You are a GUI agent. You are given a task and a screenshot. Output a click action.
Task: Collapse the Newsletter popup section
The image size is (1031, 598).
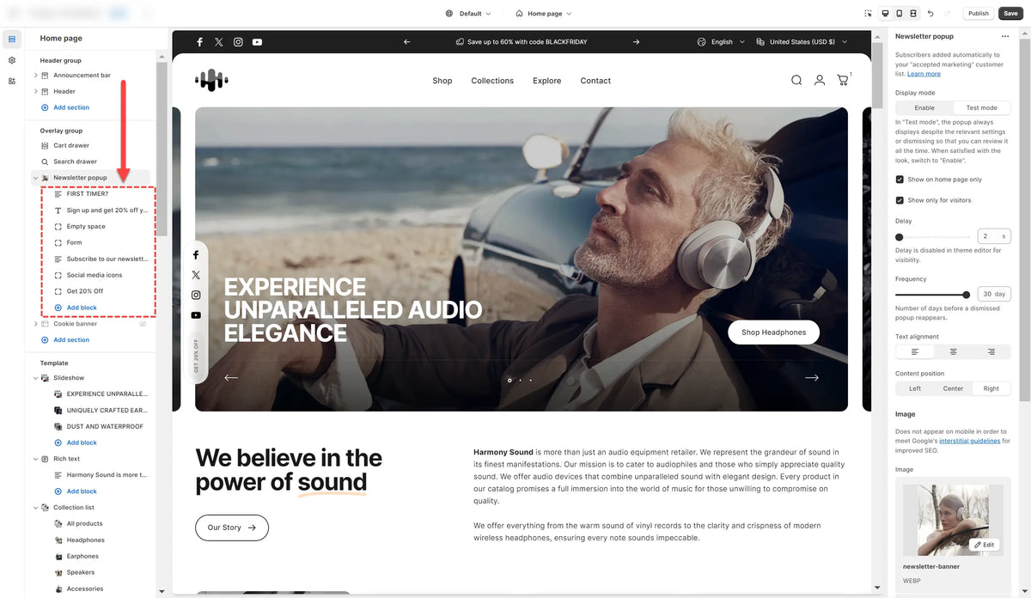(x=35, y=178)
